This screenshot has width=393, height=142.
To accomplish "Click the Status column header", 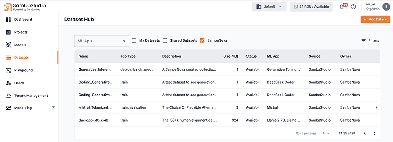I will (252, 56).
